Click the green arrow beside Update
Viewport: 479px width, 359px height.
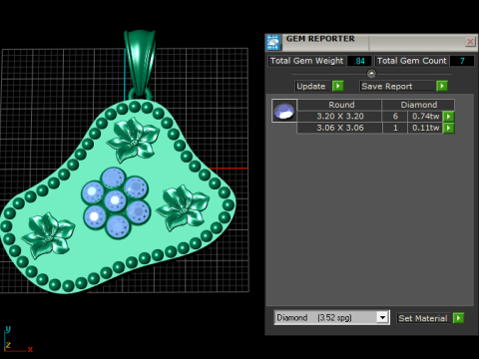pos(338,86)
